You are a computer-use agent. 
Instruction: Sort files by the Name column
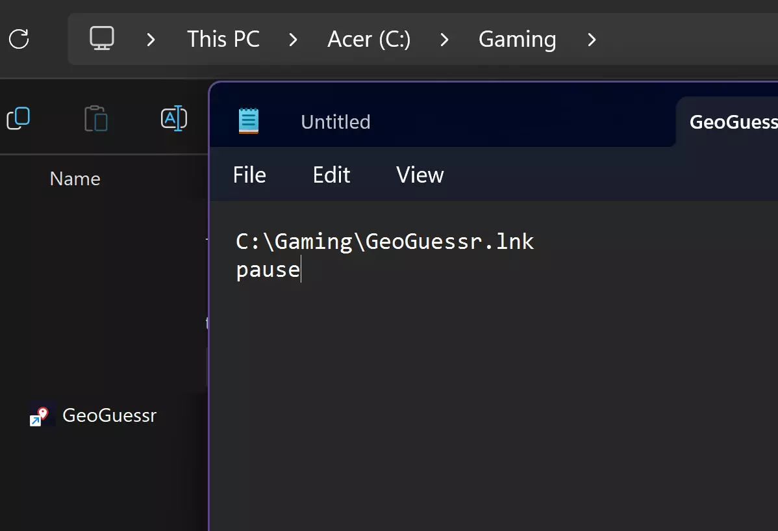pyautogui.click(x=75, y=179)
